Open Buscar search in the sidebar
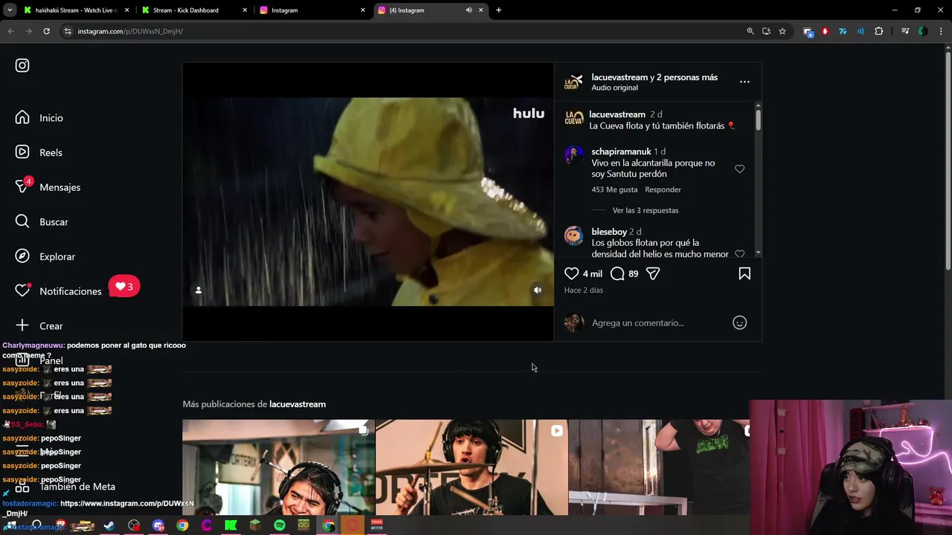 click(42, 221)
